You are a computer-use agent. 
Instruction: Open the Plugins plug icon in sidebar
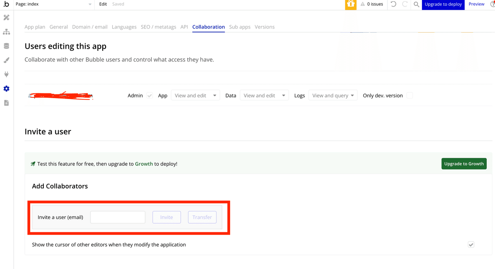6,74
